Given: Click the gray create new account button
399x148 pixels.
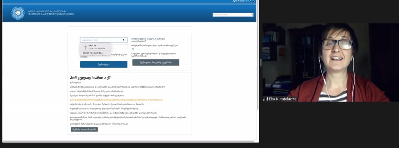Looking at the screenshot, I should (x=84, y=129).
